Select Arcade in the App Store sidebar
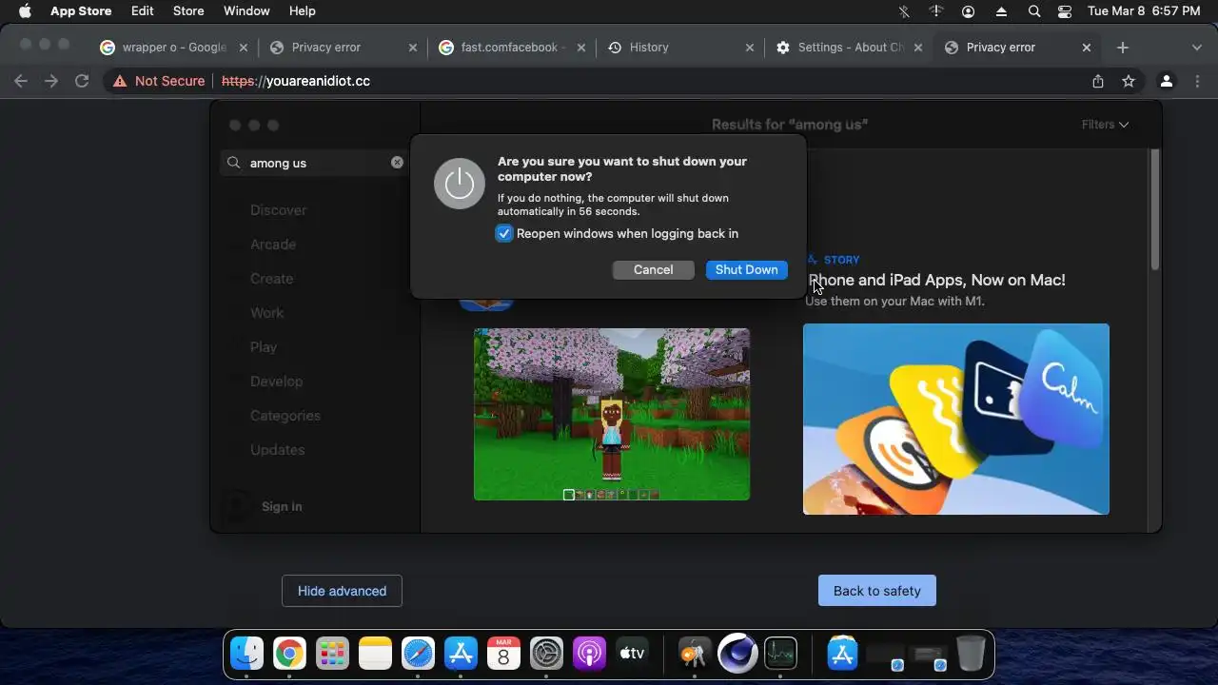This screenshot has height=685, width=1218. click(273, 245)
